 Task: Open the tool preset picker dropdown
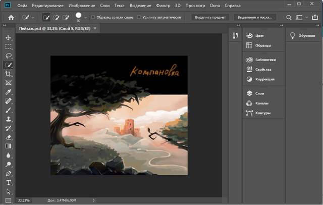33,17
